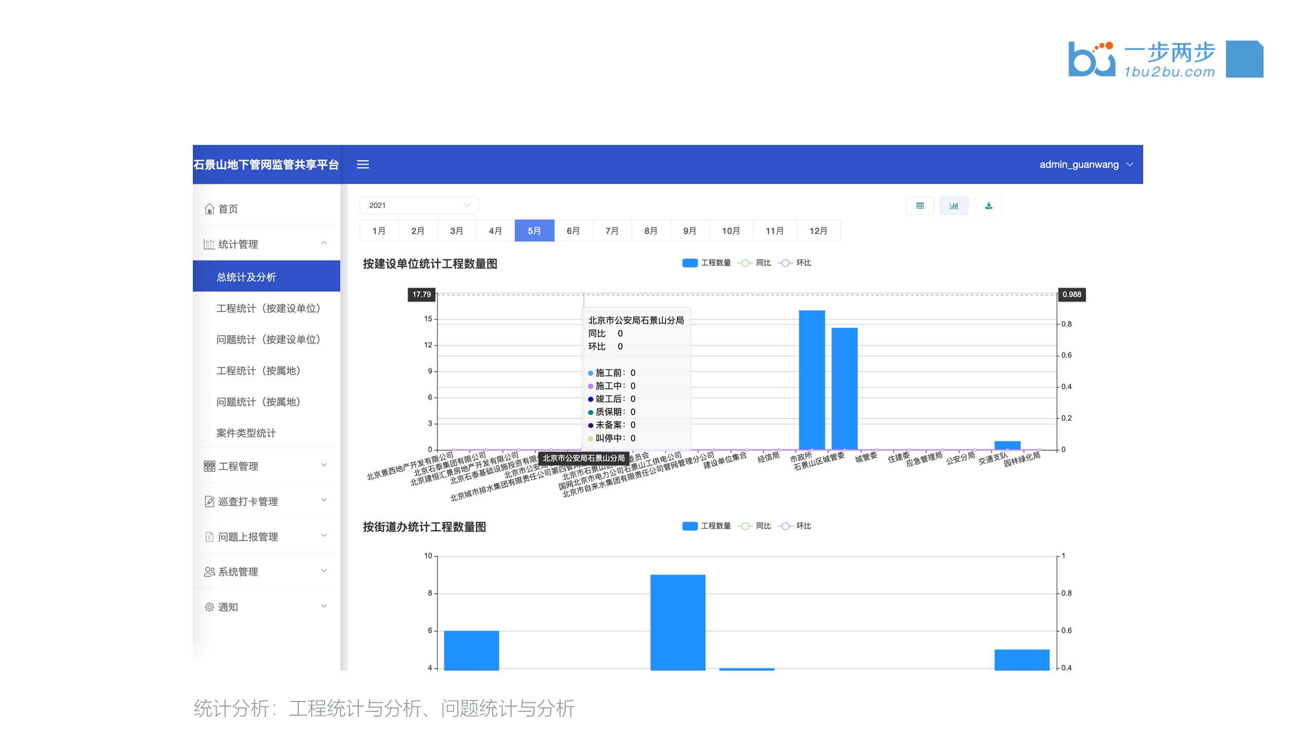Select the 5月 month tab
Viewport: 1316px width, 740px height.
(x=534, y=231)
